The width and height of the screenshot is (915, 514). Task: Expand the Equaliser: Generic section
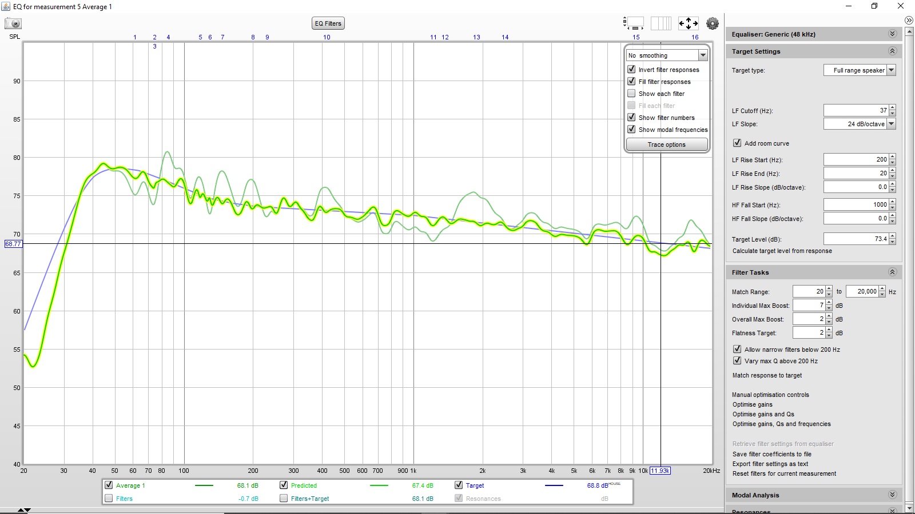click(892, 34)
